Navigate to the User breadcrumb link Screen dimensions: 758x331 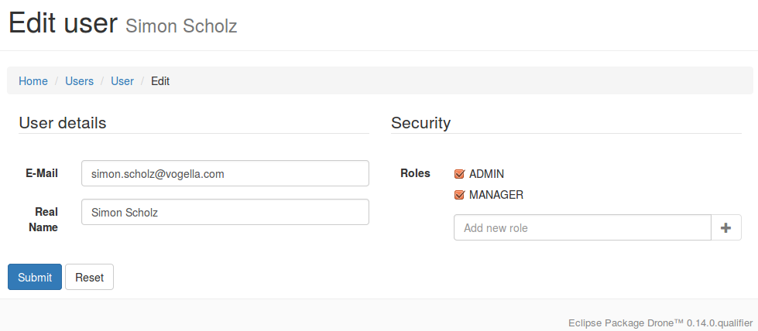[x=122, y=81]
